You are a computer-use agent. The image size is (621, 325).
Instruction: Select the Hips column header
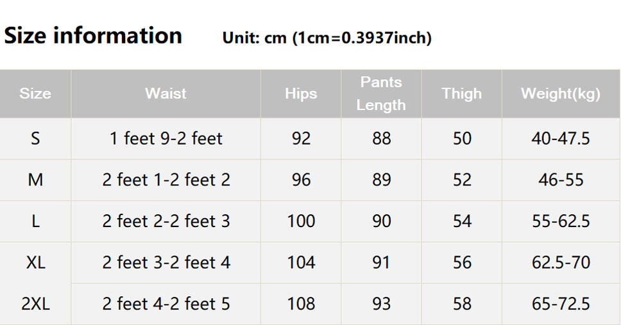click(301, 94)
